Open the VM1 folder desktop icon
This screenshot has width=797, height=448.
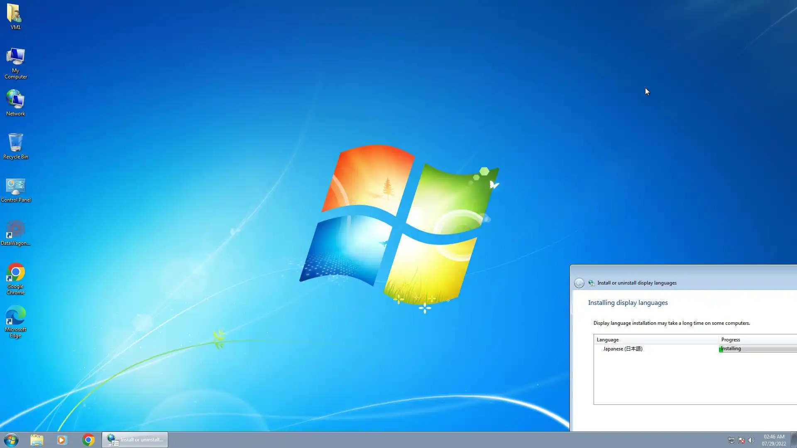pyautogui.click(x=15, y=16)
